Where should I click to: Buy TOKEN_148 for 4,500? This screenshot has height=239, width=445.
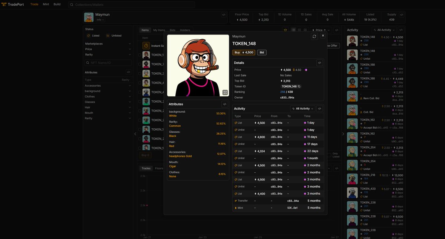244,53
